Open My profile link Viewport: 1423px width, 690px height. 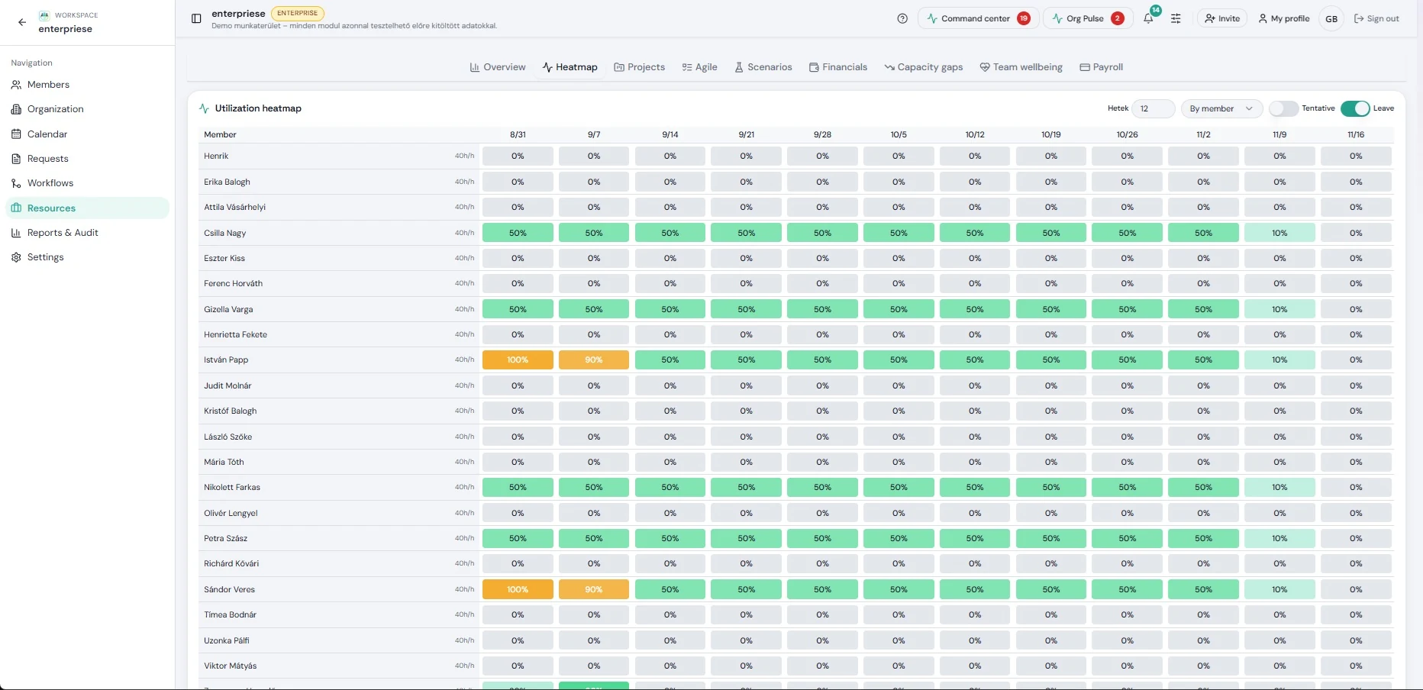click(x=1284, y=18)
